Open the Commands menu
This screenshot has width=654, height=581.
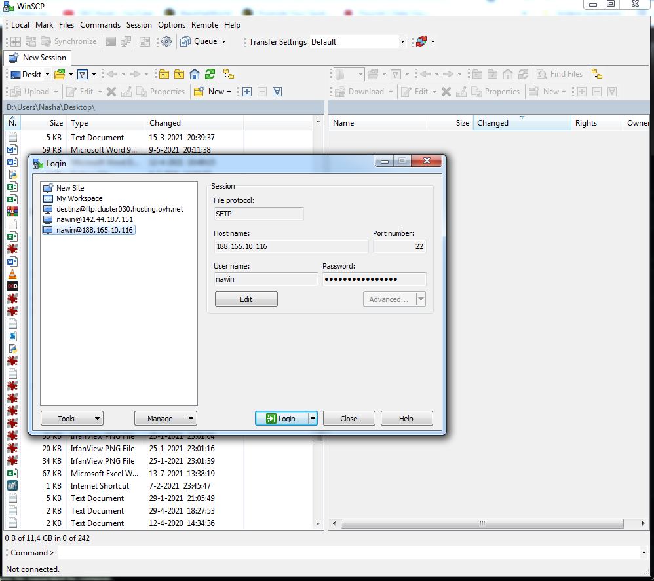coord(100,25)
